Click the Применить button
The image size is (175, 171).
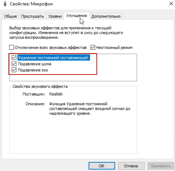point(161,166)
